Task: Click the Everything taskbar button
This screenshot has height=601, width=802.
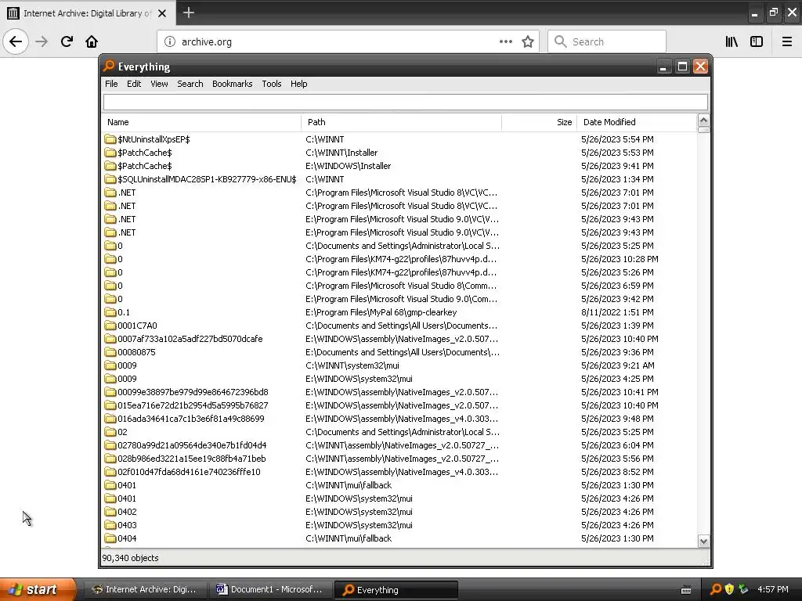Action: tap(396, 590)
